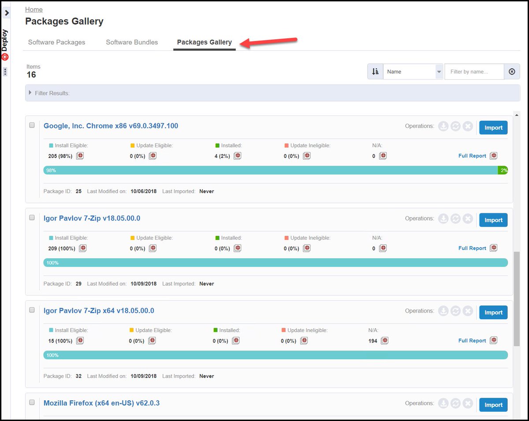
Task: Click download operation icon for 7-Zip v18.05.00.0
Action: (443, 219)
